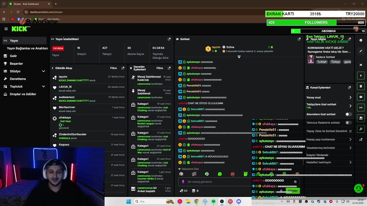
Task: Open Yapay Zeka ile Sohbet Denetimi link
Action: click(329, 131)
